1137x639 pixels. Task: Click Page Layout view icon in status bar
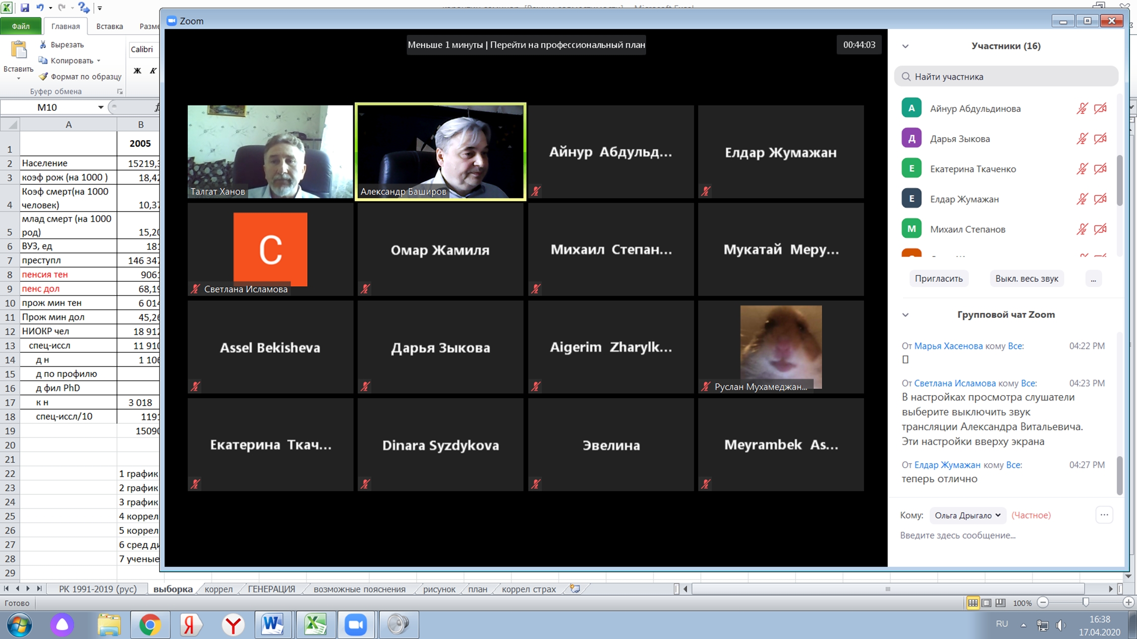tap(987, 603)
